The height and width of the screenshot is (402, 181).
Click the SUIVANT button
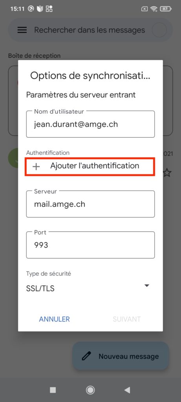coord(127,319)
